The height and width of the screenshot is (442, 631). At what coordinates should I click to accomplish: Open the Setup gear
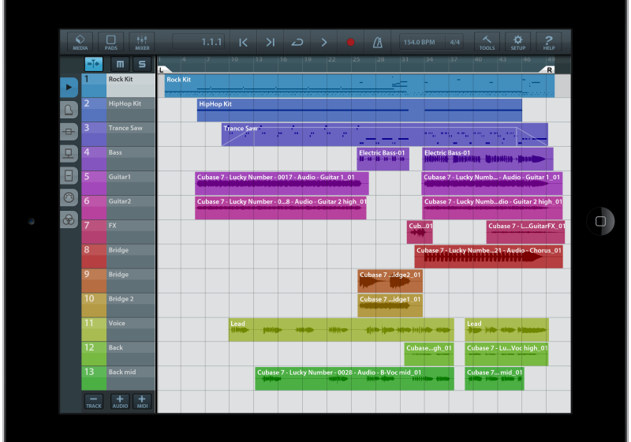click(517, 42)
